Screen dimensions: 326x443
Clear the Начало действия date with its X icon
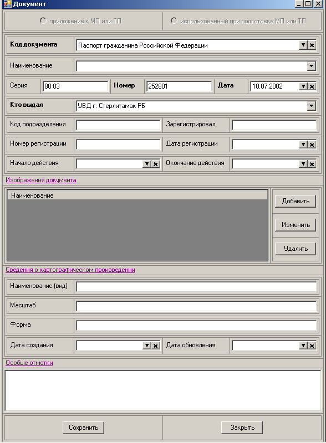(x=156, y=164)
